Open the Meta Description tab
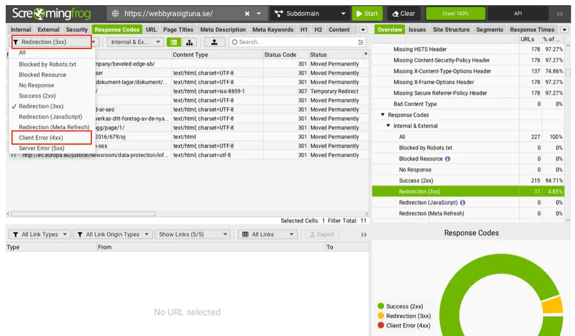575x336 pixels. [x=223, y=29]
